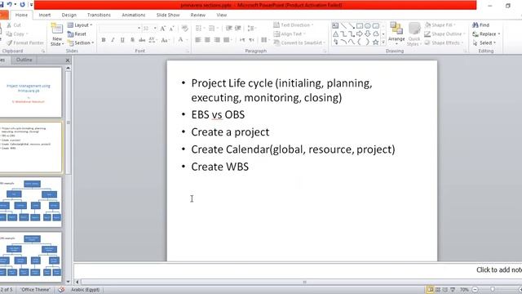Image resolution: width=522 pixels, height=294 pixels.
Task: Select the 5-Point Star shape
Action: click(375, 42)
